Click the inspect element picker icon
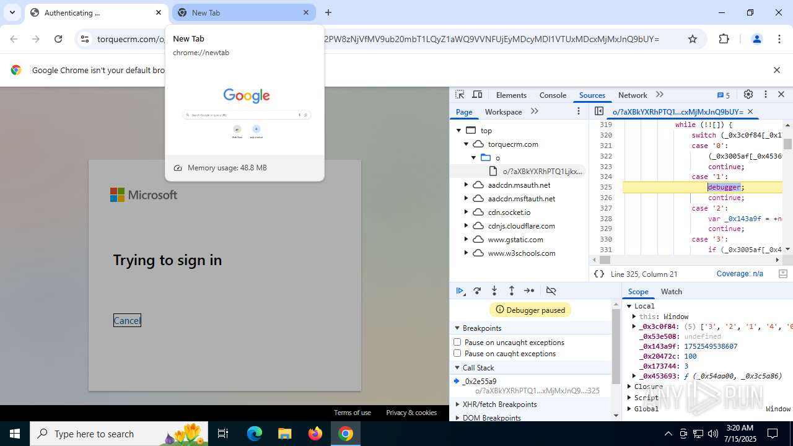793x446 pixels. tap(460, 95)
